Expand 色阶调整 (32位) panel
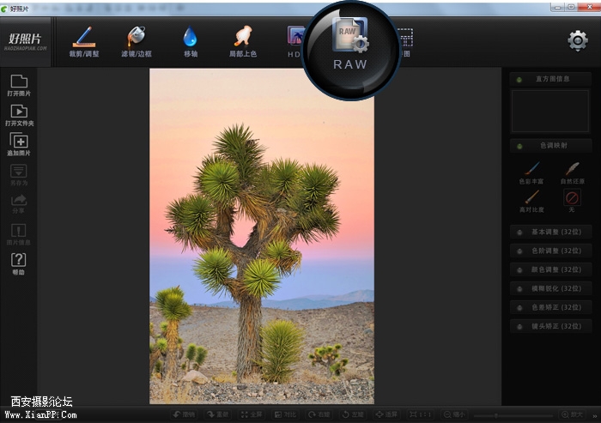 tap(550, 251)
